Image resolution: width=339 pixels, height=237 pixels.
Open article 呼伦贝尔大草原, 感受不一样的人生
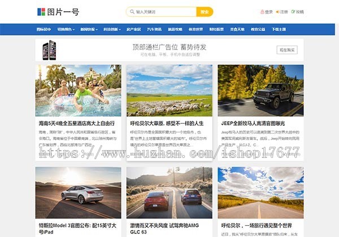pyautogui.click(x=167, y=124)
